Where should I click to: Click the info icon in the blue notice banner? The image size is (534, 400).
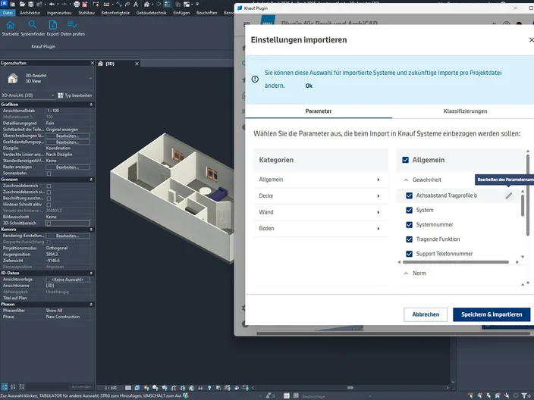(x=255, y=80)
